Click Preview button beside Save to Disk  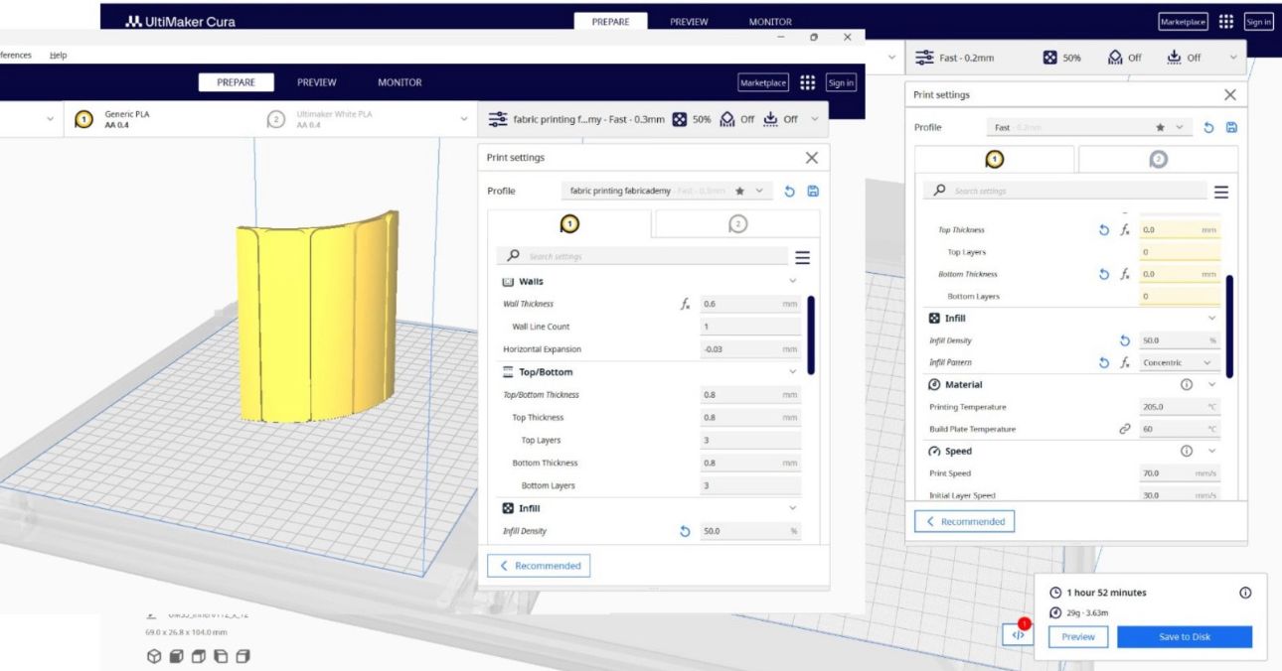[x=1078, y=637]
